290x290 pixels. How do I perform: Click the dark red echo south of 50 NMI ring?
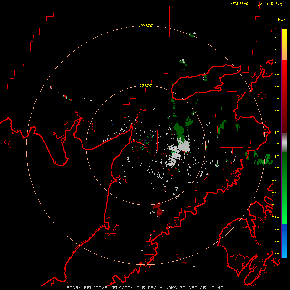point(158,210)
